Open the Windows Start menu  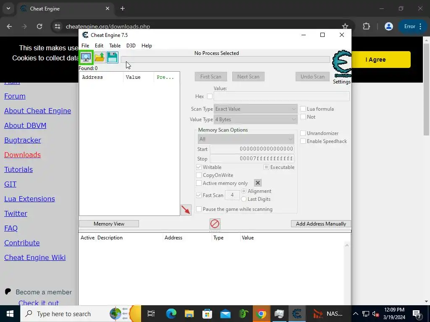coord(10,314)
